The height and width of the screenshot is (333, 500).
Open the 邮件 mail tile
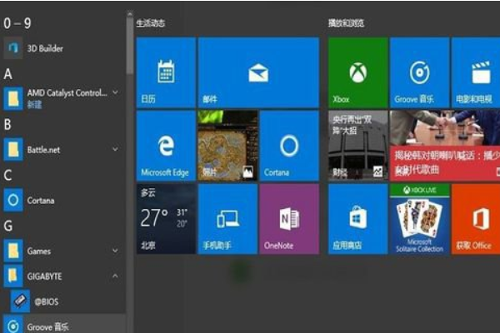(258, 72)
